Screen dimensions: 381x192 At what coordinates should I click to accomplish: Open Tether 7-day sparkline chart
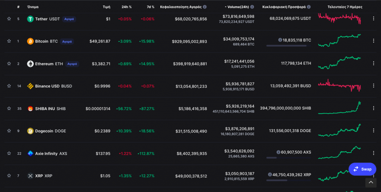point(339,19)
